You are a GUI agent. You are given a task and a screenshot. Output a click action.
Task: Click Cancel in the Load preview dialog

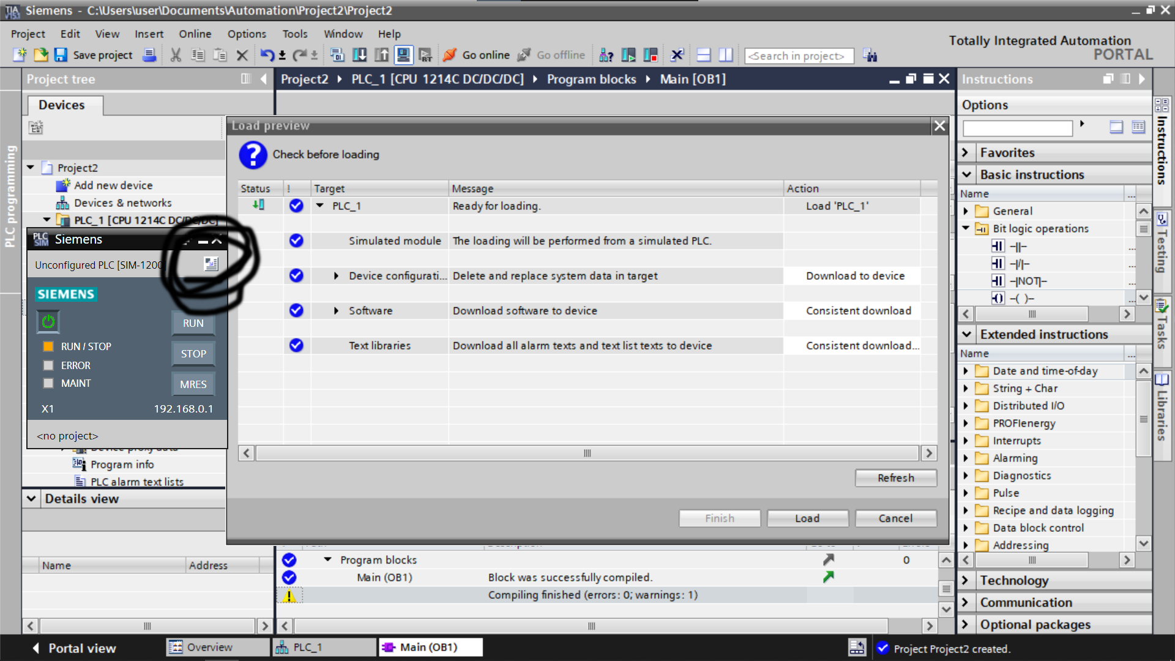pos(895,518)
